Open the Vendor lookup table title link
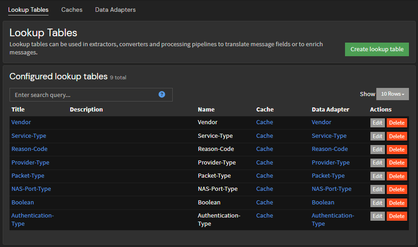 (x=21, y=122)
